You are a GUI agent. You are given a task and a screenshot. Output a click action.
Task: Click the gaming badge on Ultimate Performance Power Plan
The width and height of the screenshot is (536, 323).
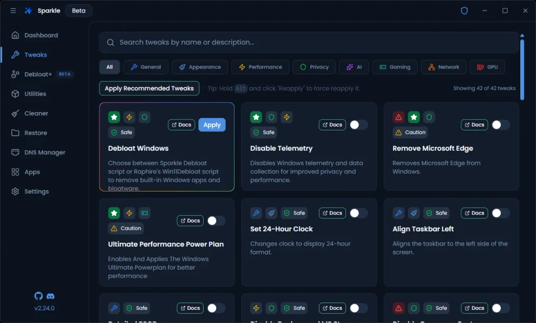point(144,213)
